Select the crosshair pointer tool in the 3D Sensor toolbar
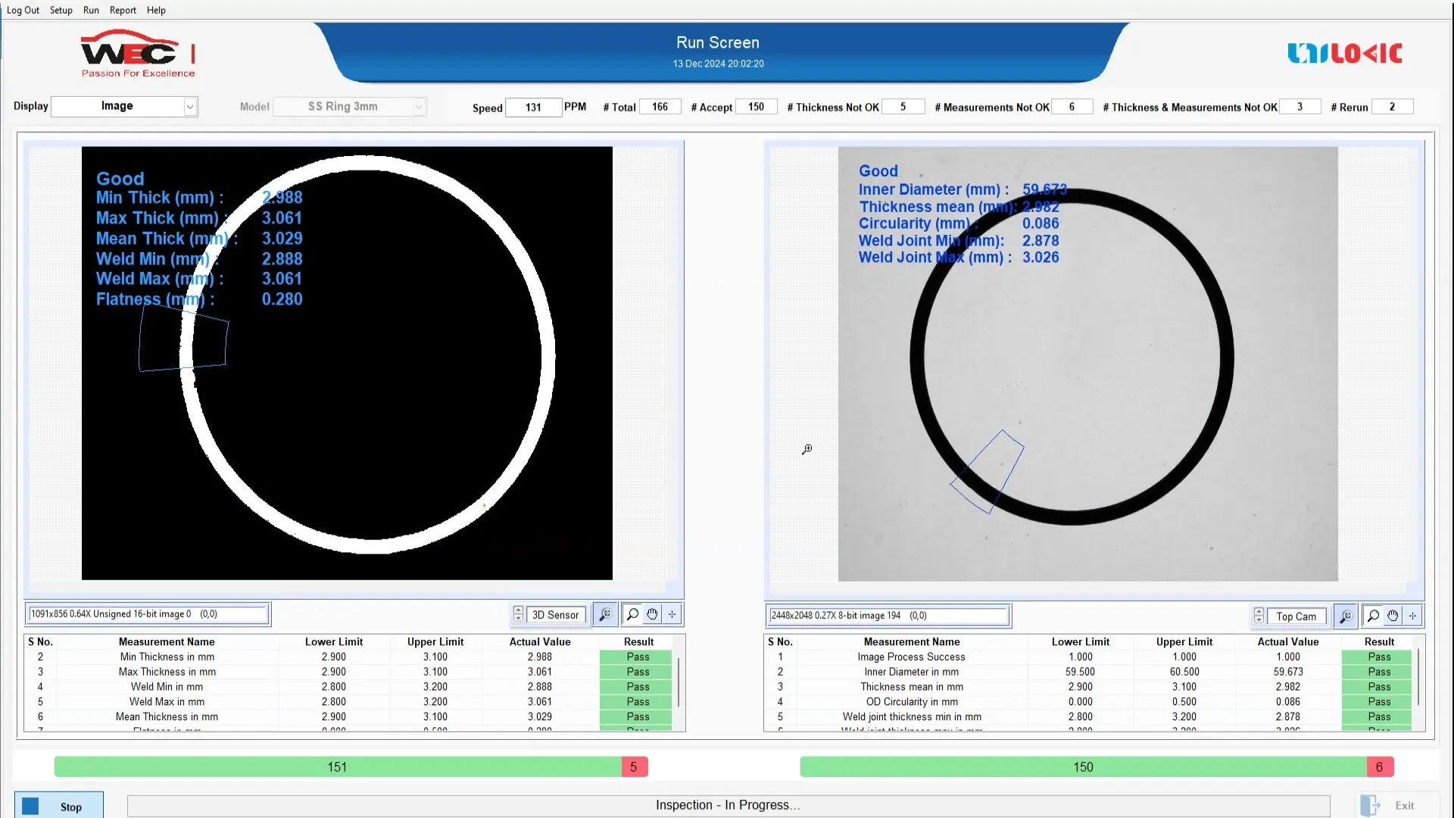Screen dimensions: 1454x818 coord(672,614)
